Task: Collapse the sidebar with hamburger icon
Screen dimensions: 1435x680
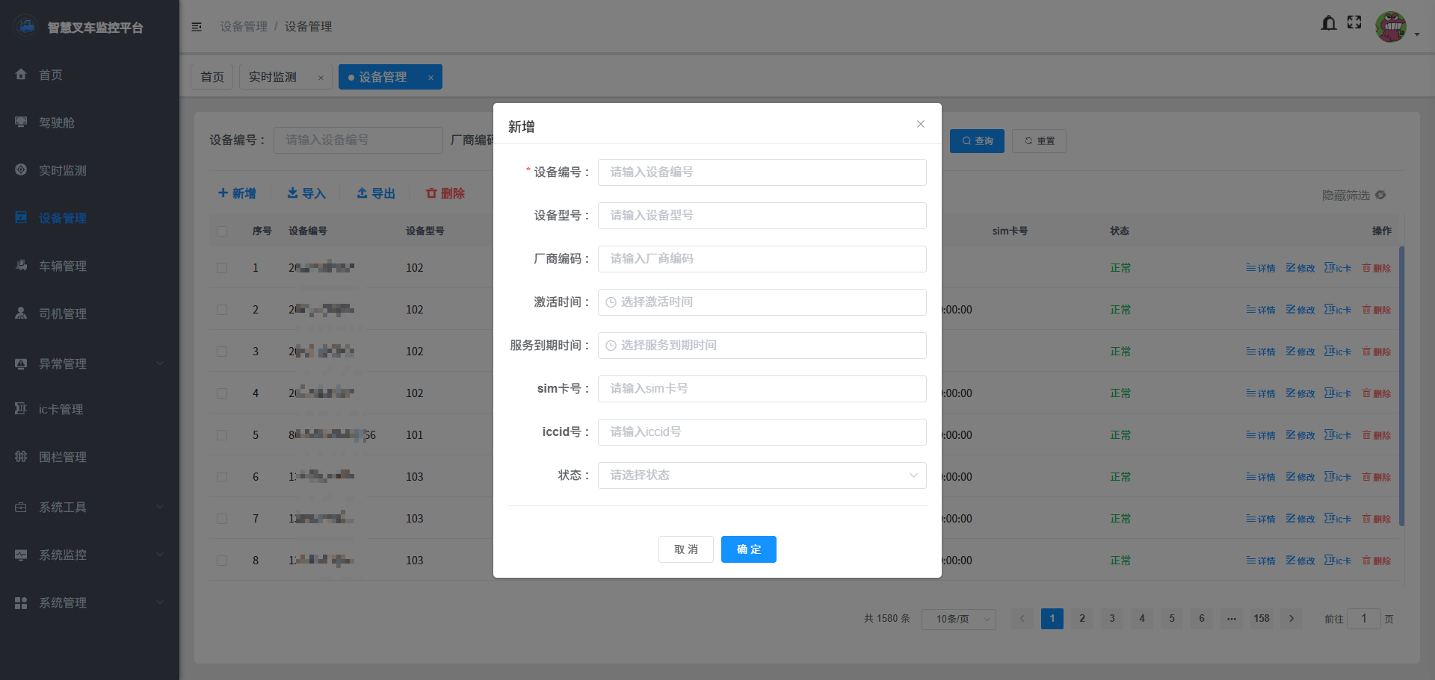Action: (197, 26)
